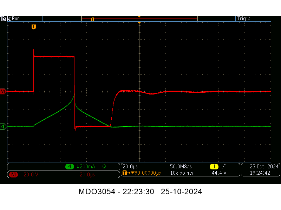Click the Tek logo in top-left corner
281x210 pixels.
click(5, 19)
